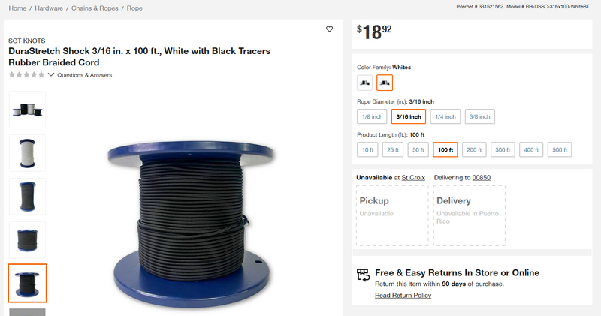
Task: Open the Questions & Answers link
Action: pyautogui.click(x=85, y=75)
